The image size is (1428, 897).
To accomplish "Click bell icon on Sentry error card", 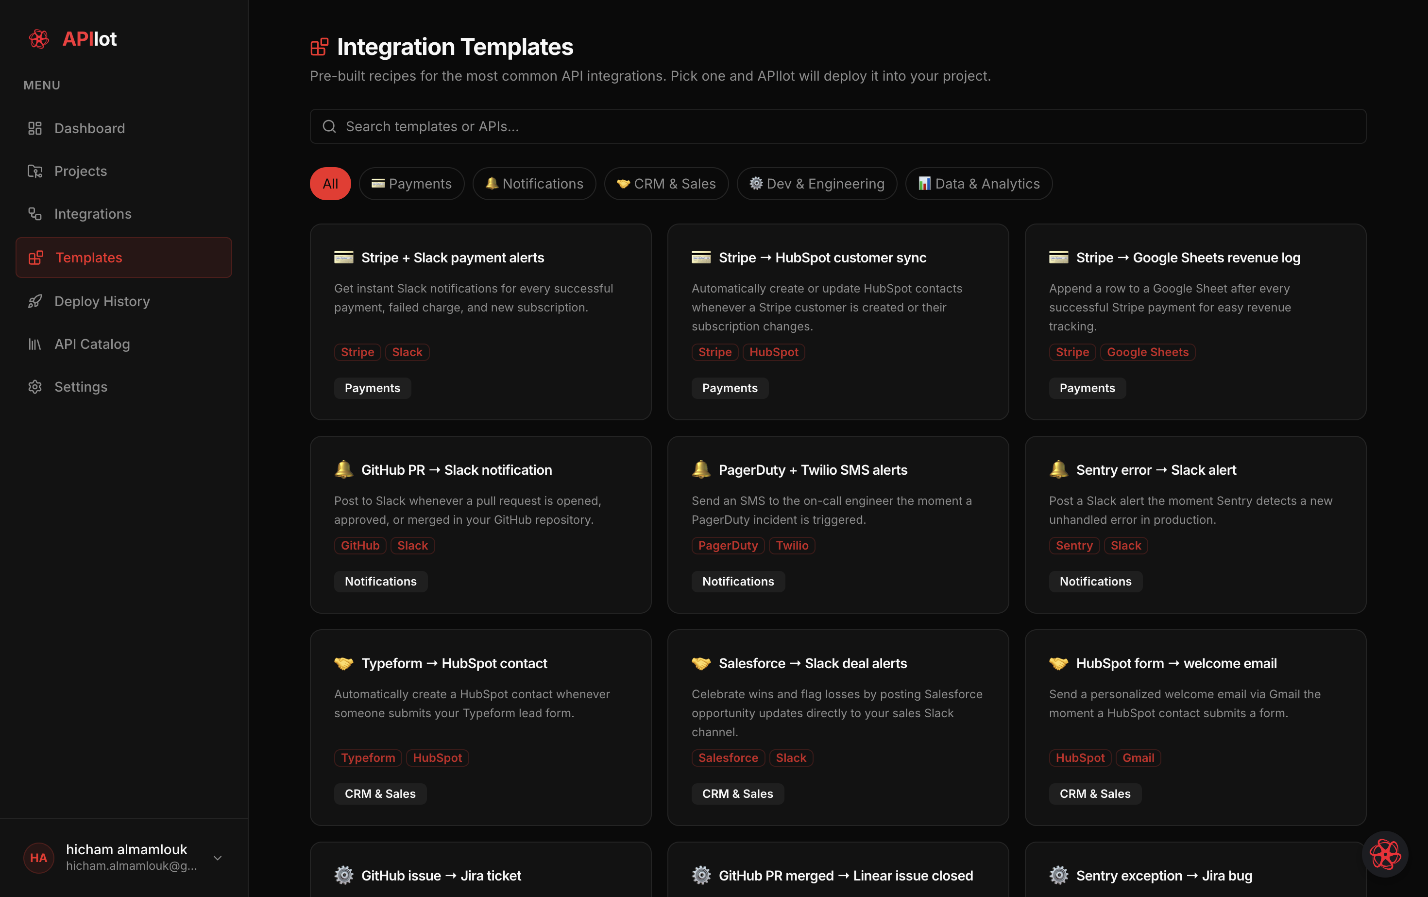I will [1058, 469].
